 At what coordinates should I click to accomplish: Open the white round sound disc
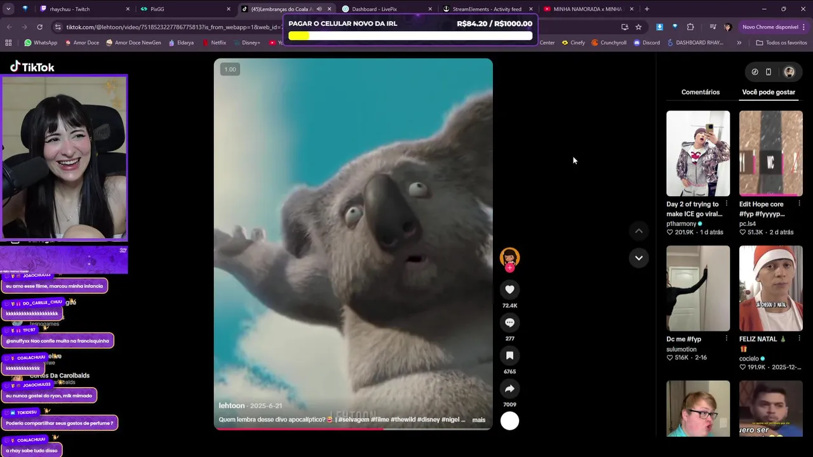tap(509, 421)
